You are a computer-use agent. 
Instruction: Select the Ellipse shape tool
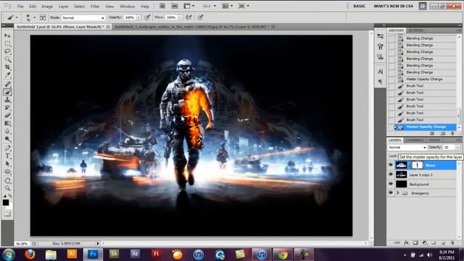pyautogui.click(x=7, y=171)
